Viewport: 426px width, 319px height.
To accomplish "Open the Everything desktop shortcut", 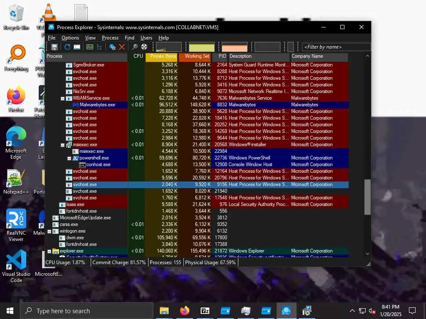I will pyautogui.click(x=16, y=58).
